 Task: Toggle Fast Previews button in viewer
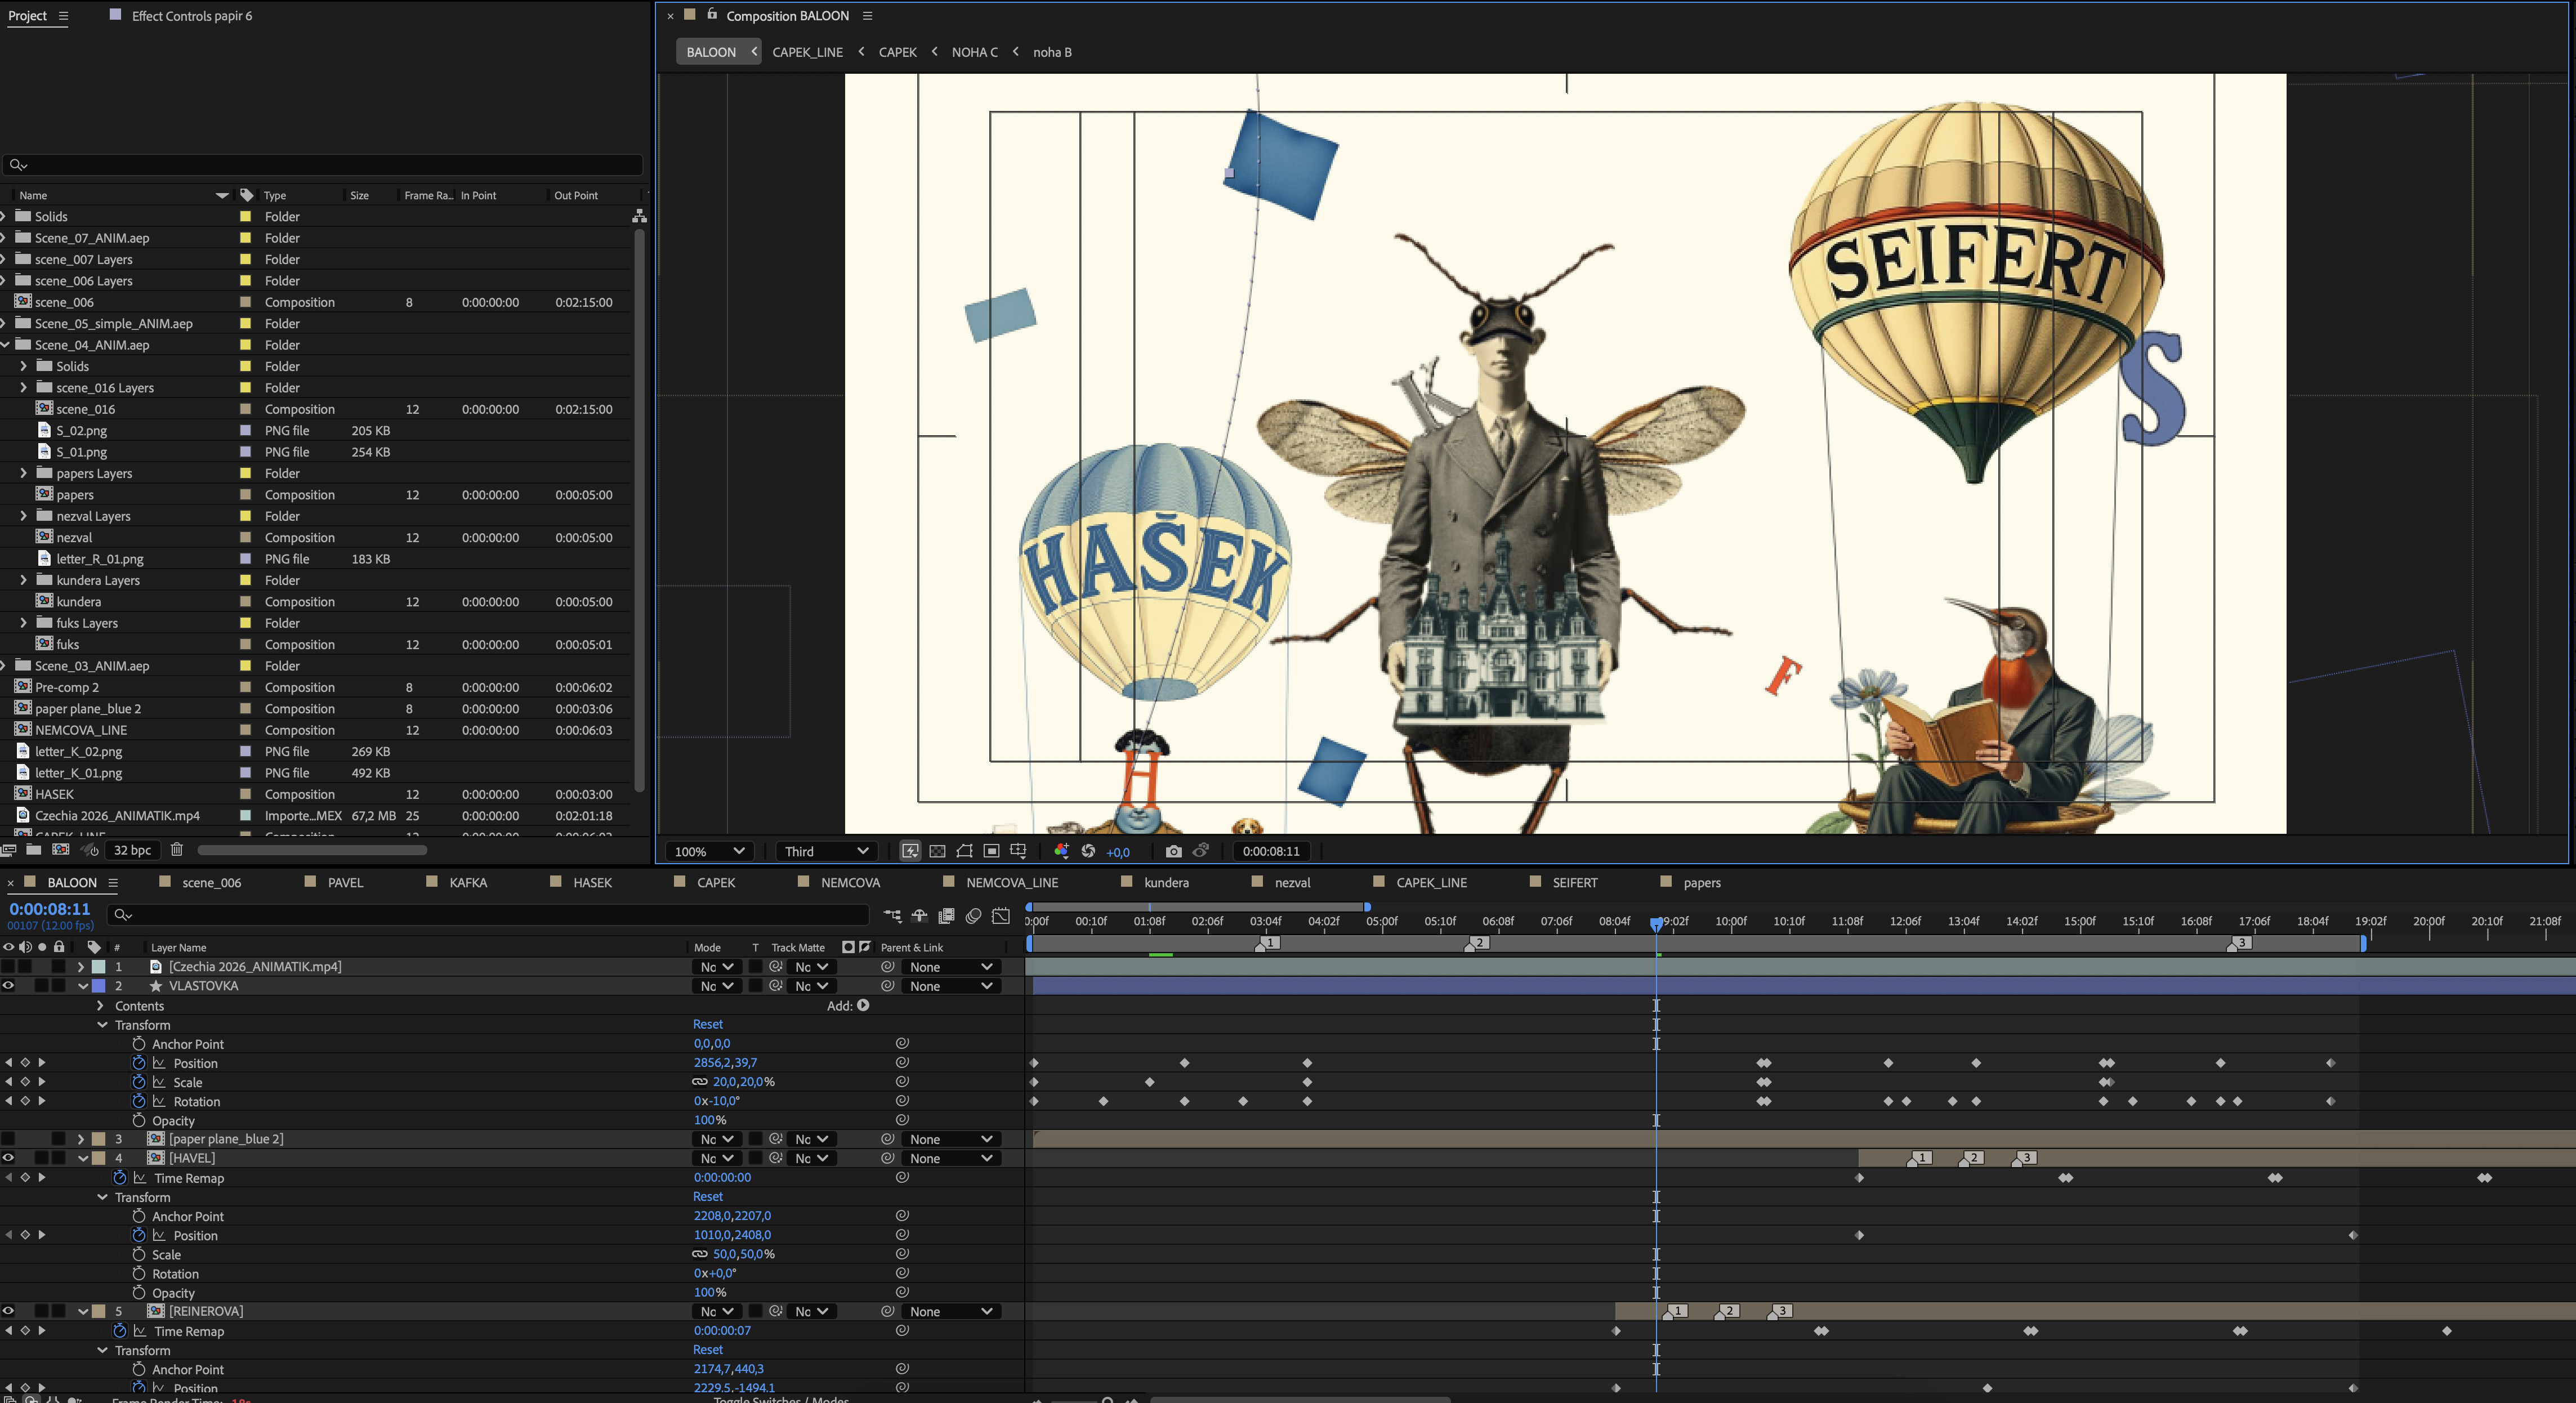coord(910,851)
